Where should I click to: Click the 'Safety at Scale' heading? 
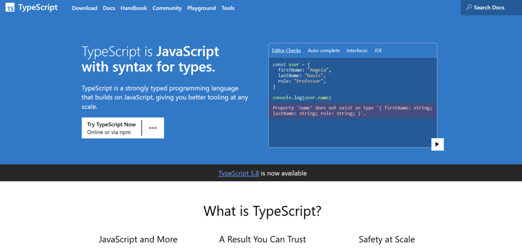pos(386,239)
